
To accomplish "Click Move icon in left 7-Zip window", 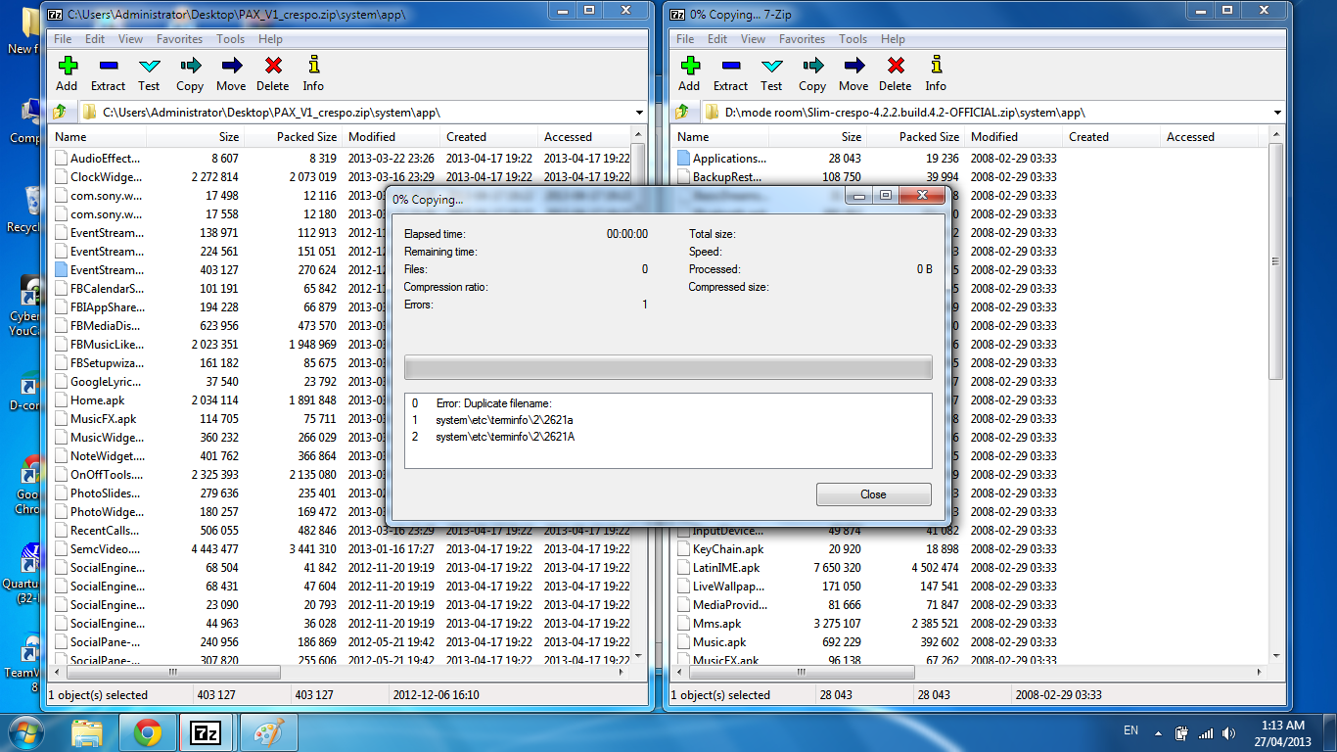I will [231, 73].
